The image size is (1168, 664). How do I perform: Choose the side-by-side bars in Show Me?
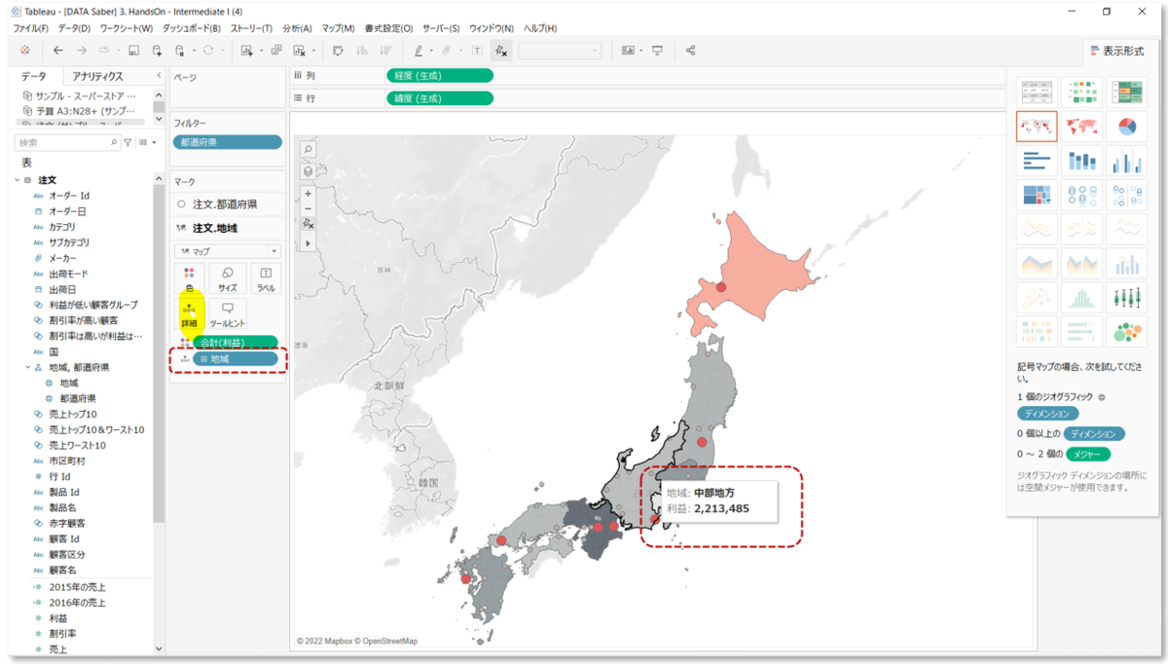pyautogui.click(x=1126, y=161)
